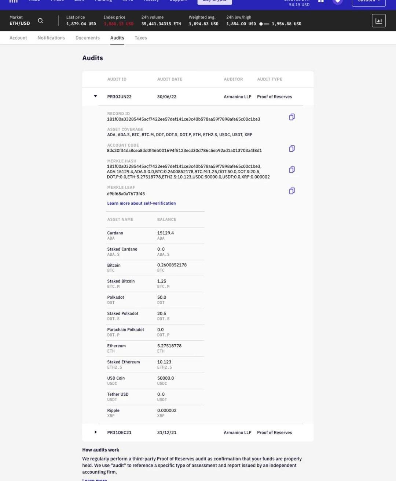Open the chart view icon button
This screenshot has height=481, width=396.
378,21
